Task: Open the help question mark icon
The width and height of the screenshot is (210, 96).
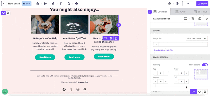Action: (169, 4)
